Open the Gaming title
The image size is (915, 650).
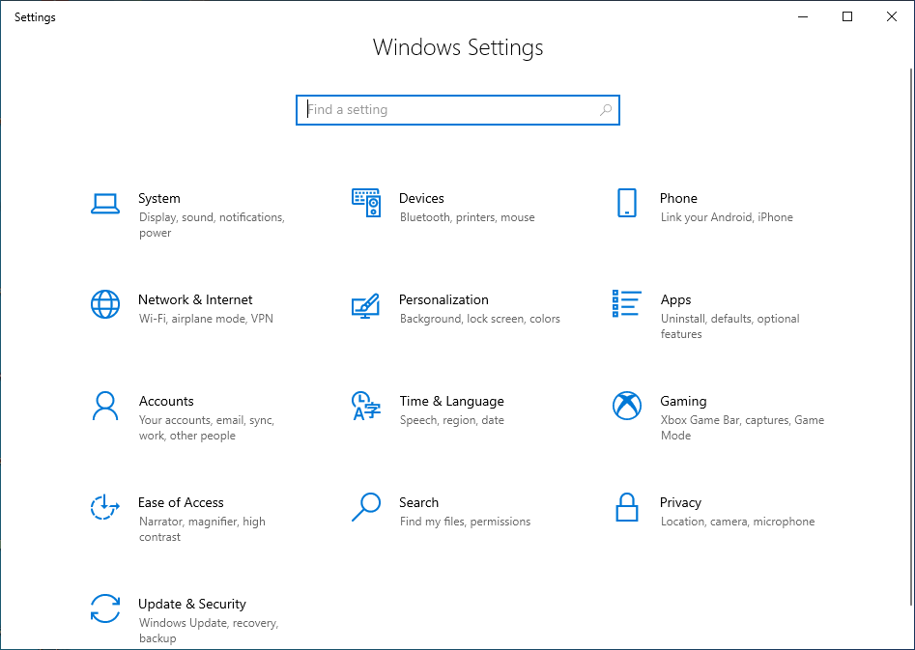click(683, 402)
